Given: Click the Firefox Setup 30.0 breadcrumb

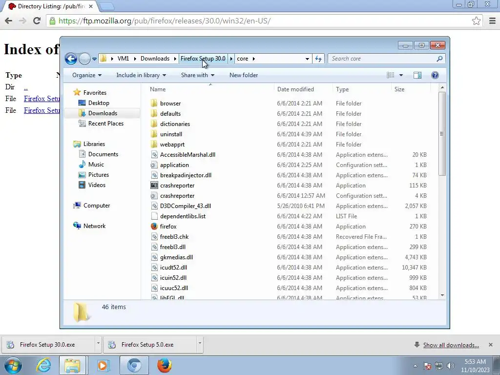Looking at the screenshot, I should [x=203, y=59].
